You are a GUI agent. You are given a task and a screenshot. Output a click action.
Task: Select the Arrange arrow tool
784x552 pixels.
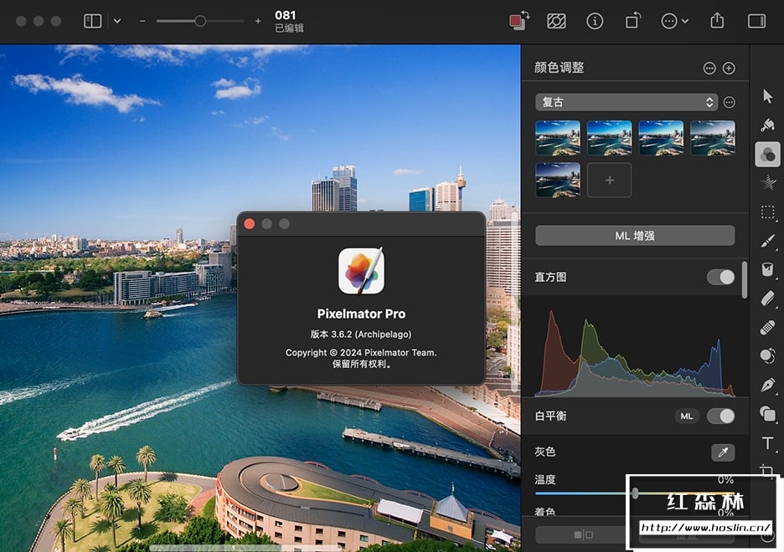(x=767, y=96)
